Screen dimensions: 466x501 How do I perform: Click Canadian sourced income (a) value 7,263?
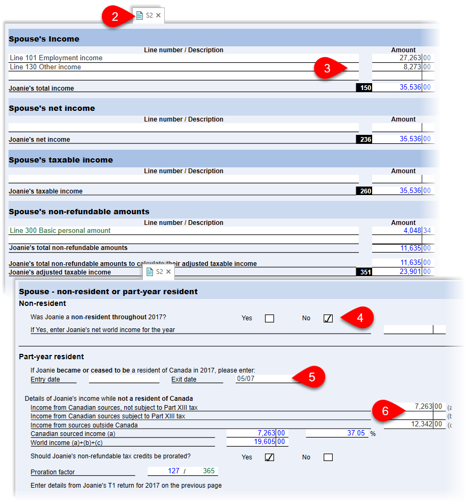click(x=258, y=433)
